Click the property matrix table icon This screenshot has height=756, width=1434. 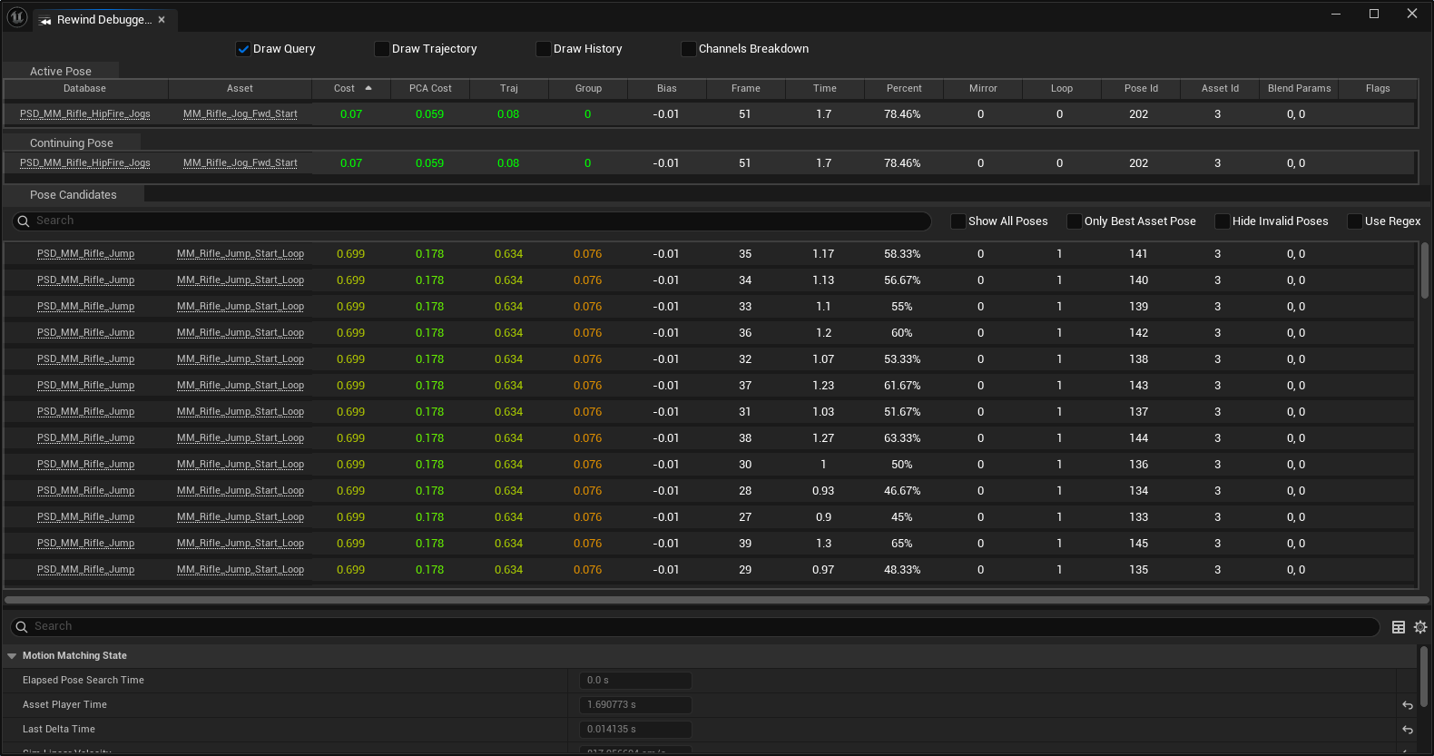pyautogui.click(x=1399, y=627)
